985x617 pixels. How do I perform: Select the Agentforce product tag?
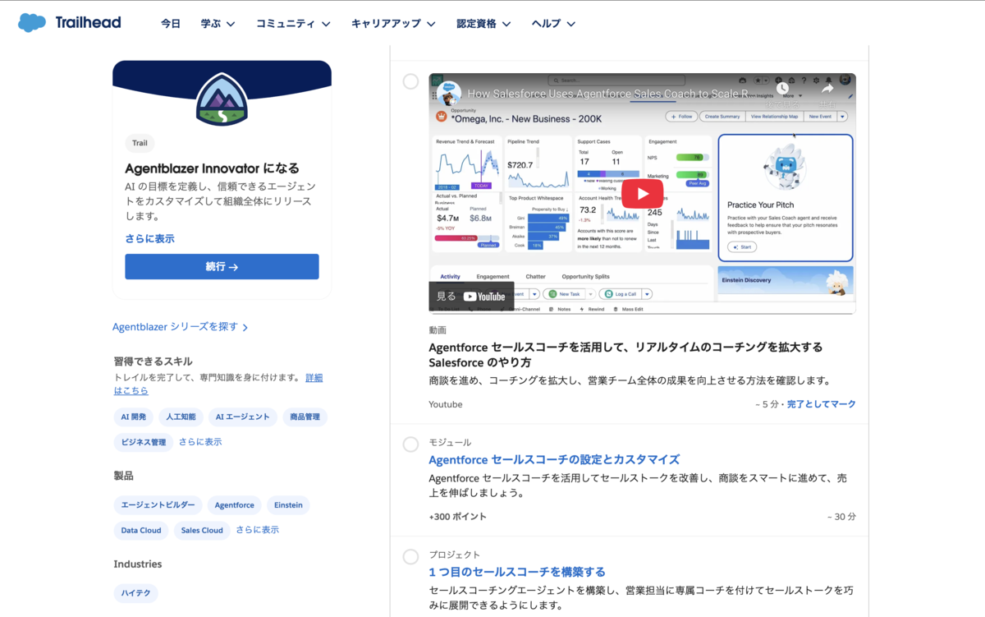(235, 505)
